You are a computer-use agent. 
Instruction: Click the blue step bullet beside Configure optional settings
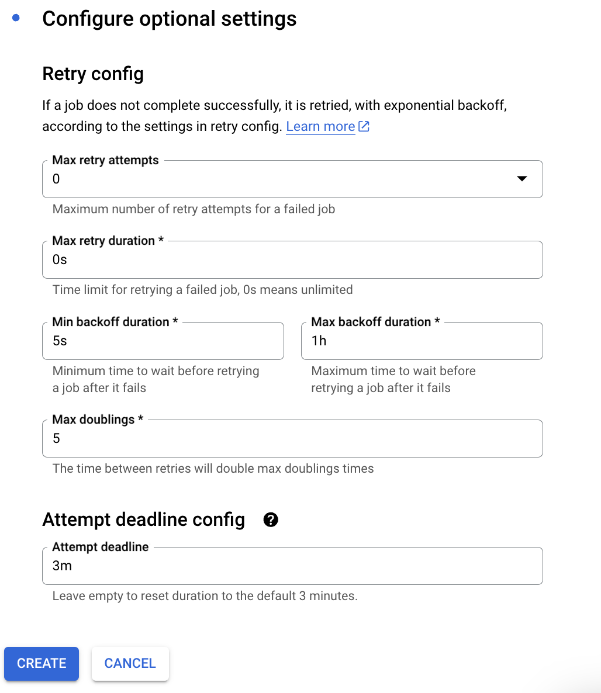pyautogui.click(x=16, y=18)
